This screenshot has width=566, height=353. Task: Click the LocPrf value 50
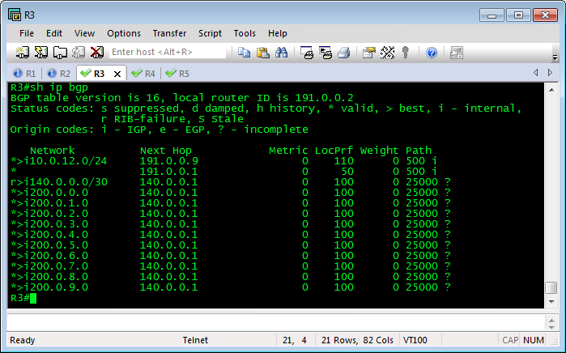347,172
